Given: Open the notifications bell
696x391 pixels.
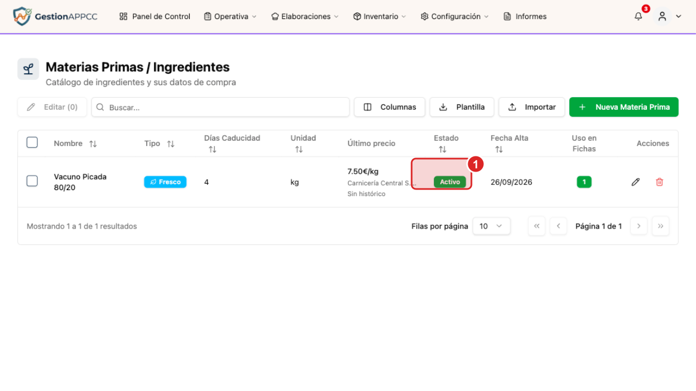Looking at the screenshot, I should tap(638, 16).
